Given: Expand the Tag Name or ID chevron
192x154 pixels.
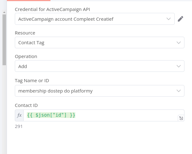Looking at the screenshot, I should (179, 91).
